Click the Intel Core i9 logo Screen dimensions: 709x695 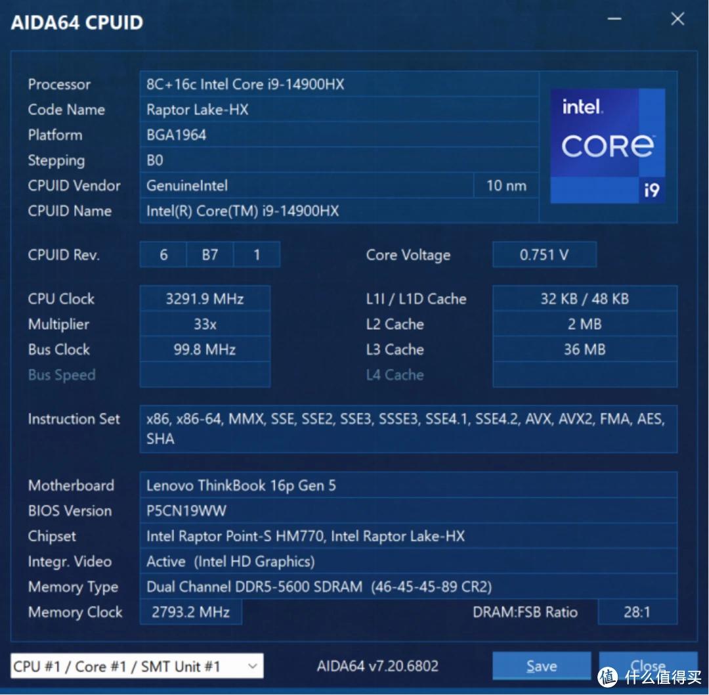pyautogui.click(x=607, y=145)
